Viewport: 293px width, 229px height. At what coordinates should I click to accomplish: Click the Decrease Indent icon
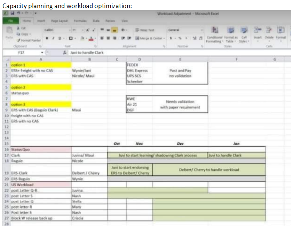click(x=123, y=38)
